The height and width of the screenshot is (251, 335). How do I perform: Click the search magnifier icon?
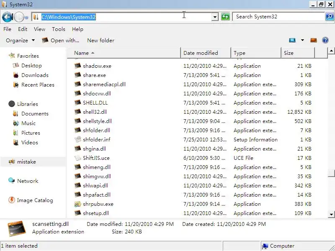(x=330, y=17)
